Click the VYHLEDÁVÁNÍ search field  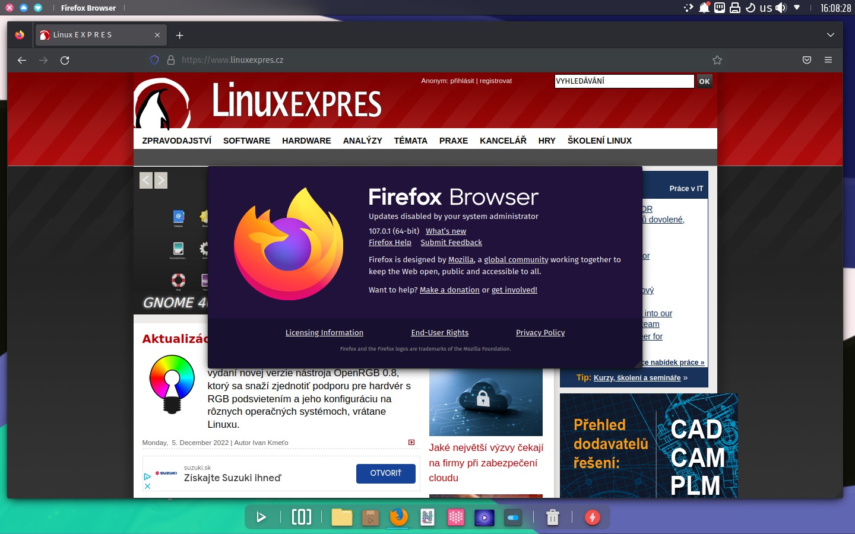(x=624, y=81)
